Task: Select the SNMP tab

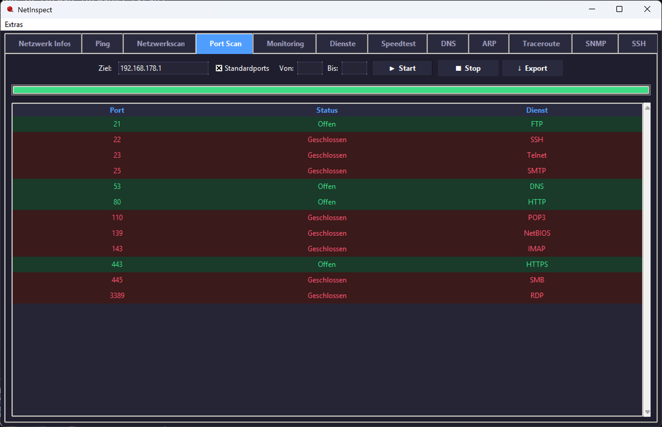Action: [x=595, y=44]
